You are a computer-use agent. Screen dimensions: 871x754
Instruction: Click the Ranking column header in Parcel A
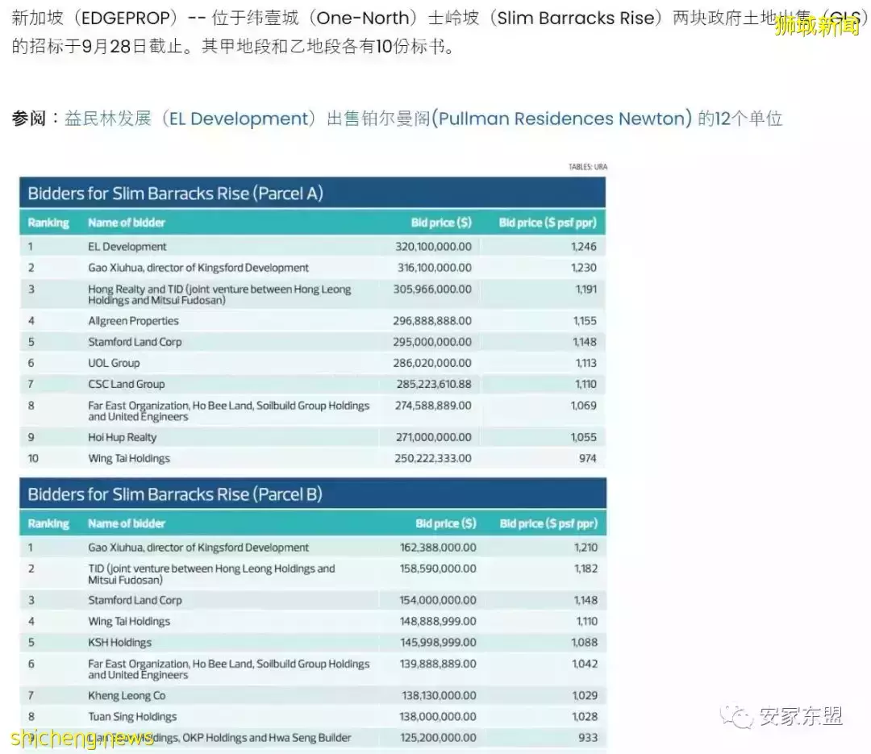(48, 223)
